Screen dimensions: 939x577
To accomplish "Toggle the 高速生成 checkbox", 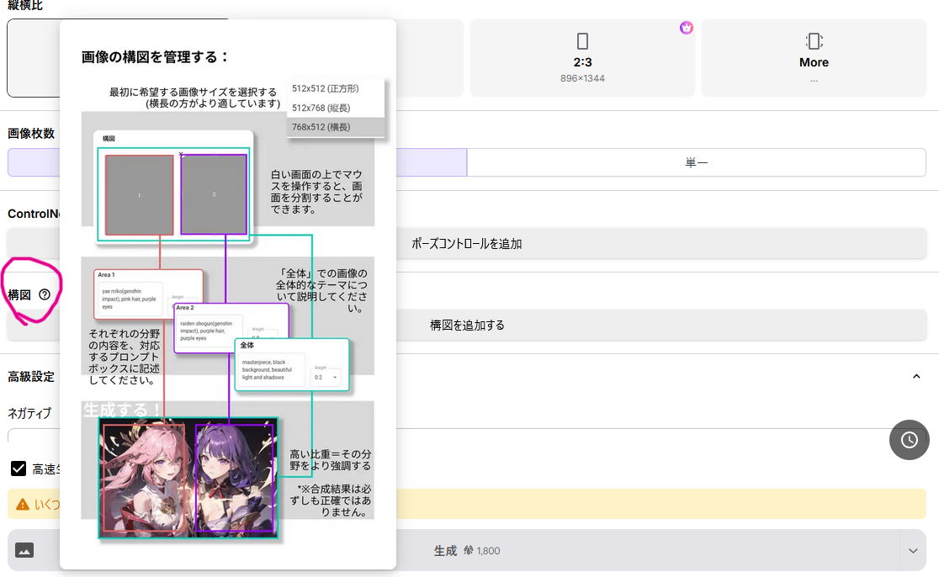I will point(19,468).
